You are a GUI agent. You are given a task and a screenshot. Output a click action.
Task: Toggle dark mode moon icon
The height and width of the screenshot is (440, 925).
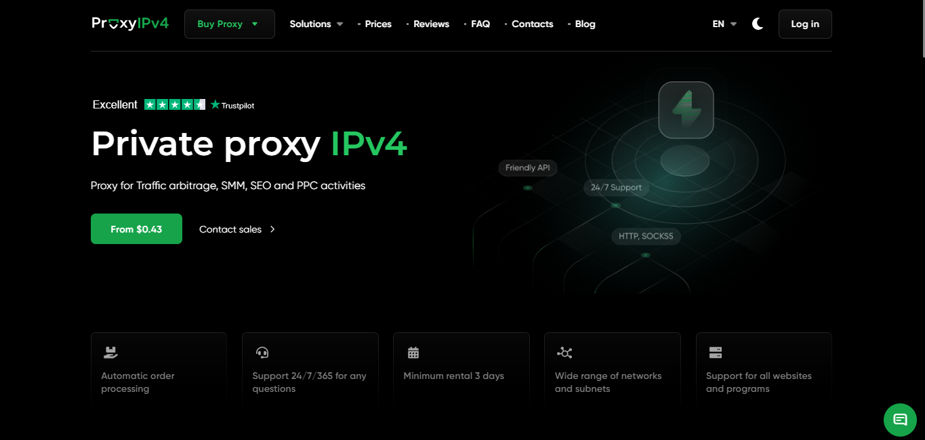tap(758, 24)
